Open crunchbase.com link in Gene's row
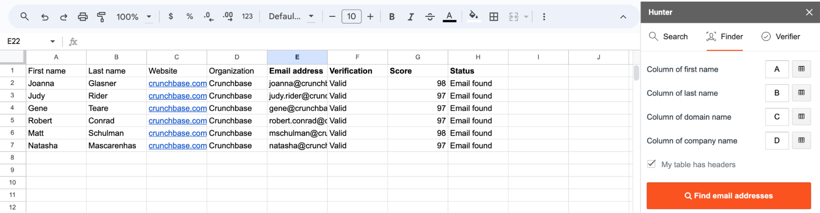Viewport: 820px width, 213px height. [177, 108]
